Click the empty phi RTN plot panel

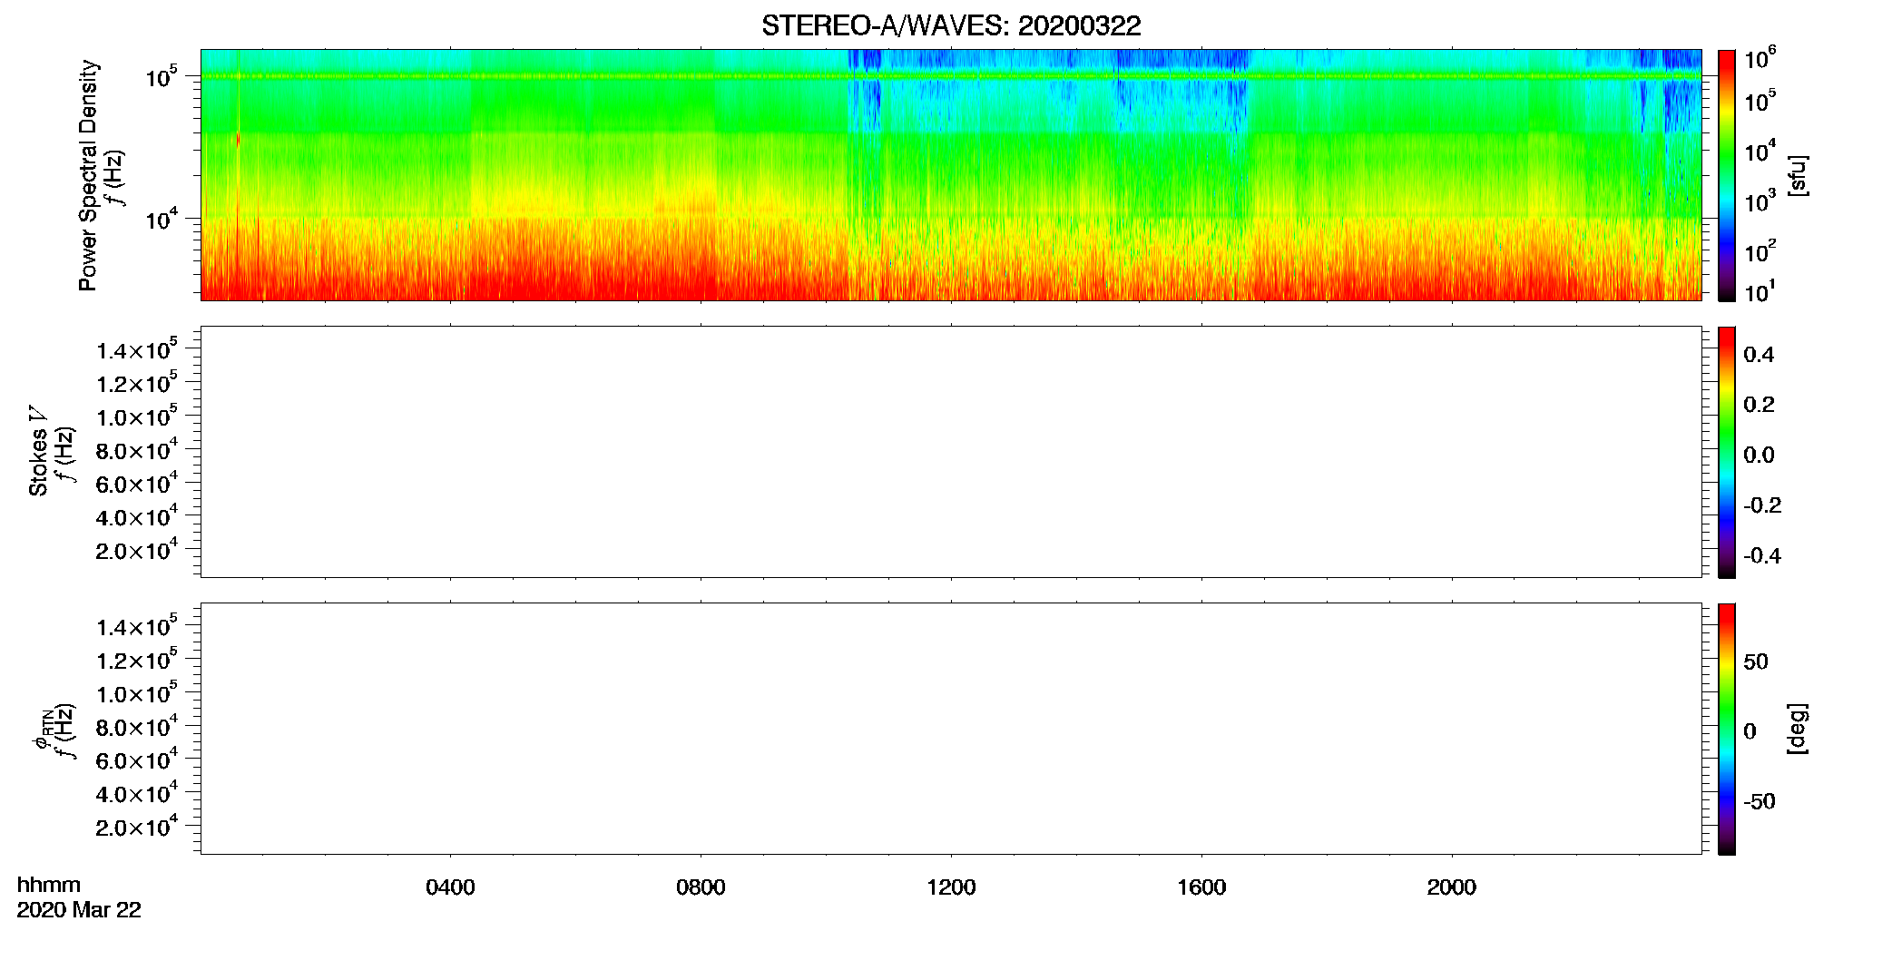click(951, 729)
